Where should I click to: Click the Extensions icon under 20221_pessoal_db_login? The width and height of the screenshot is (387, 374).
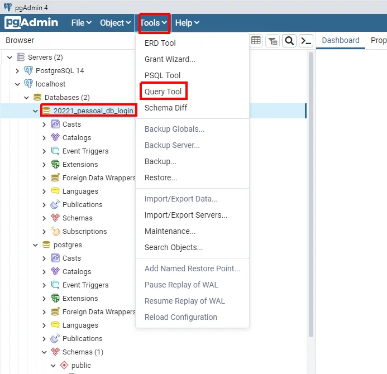[55, 164]
